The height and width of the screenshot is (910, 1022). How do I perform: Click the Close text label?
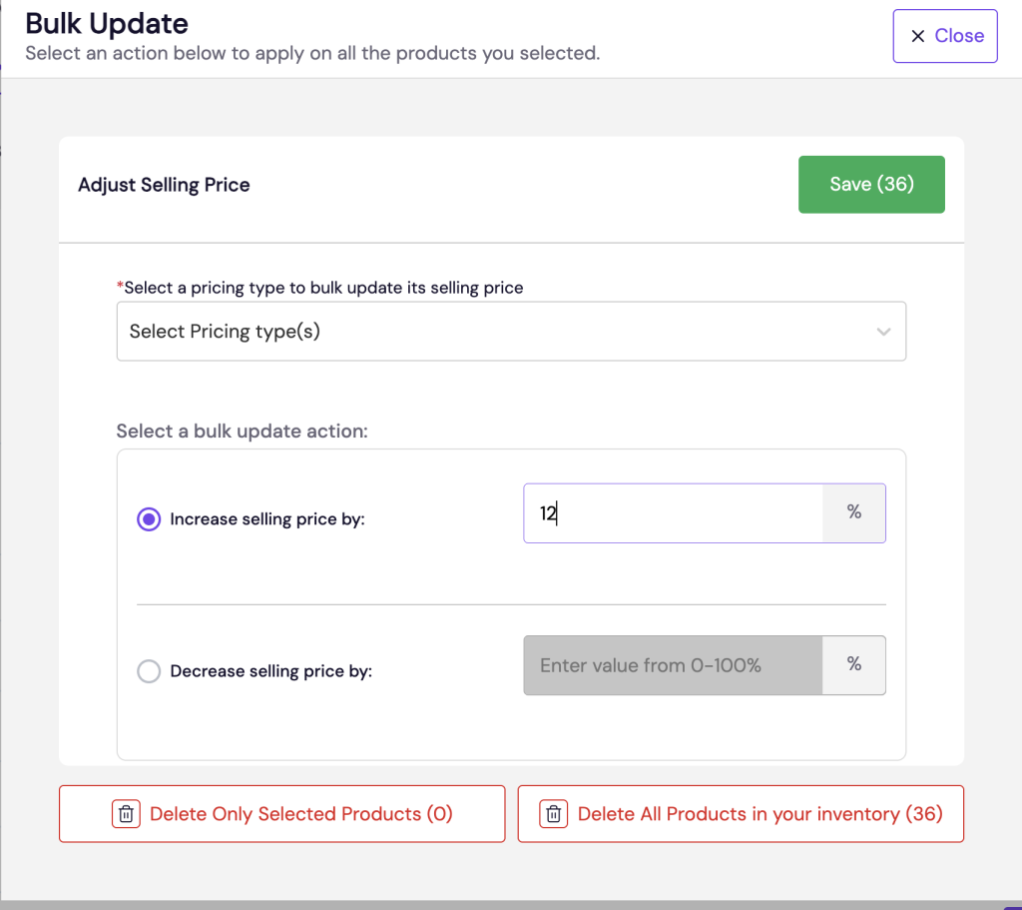tap(959, 36)
